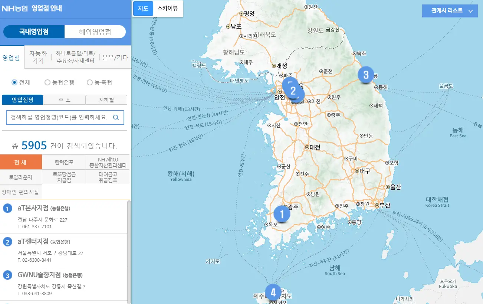This screenshot has height=304, width=483.
Task: Filter branches by 탄력점포
Action: point(64,162)
